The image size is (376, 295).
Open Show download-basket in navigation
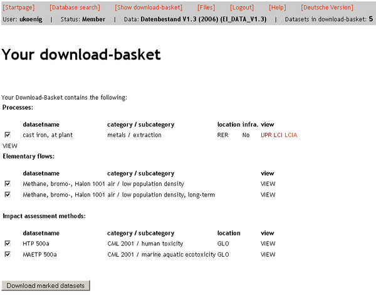pos(149,8)
